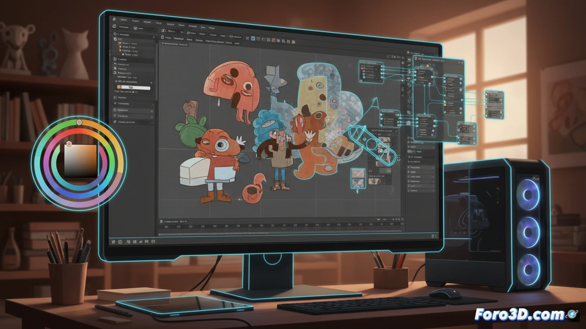Open the last text menu in the menu bar
The width and height of the screenshot is (586, 329).
(212, 28)
